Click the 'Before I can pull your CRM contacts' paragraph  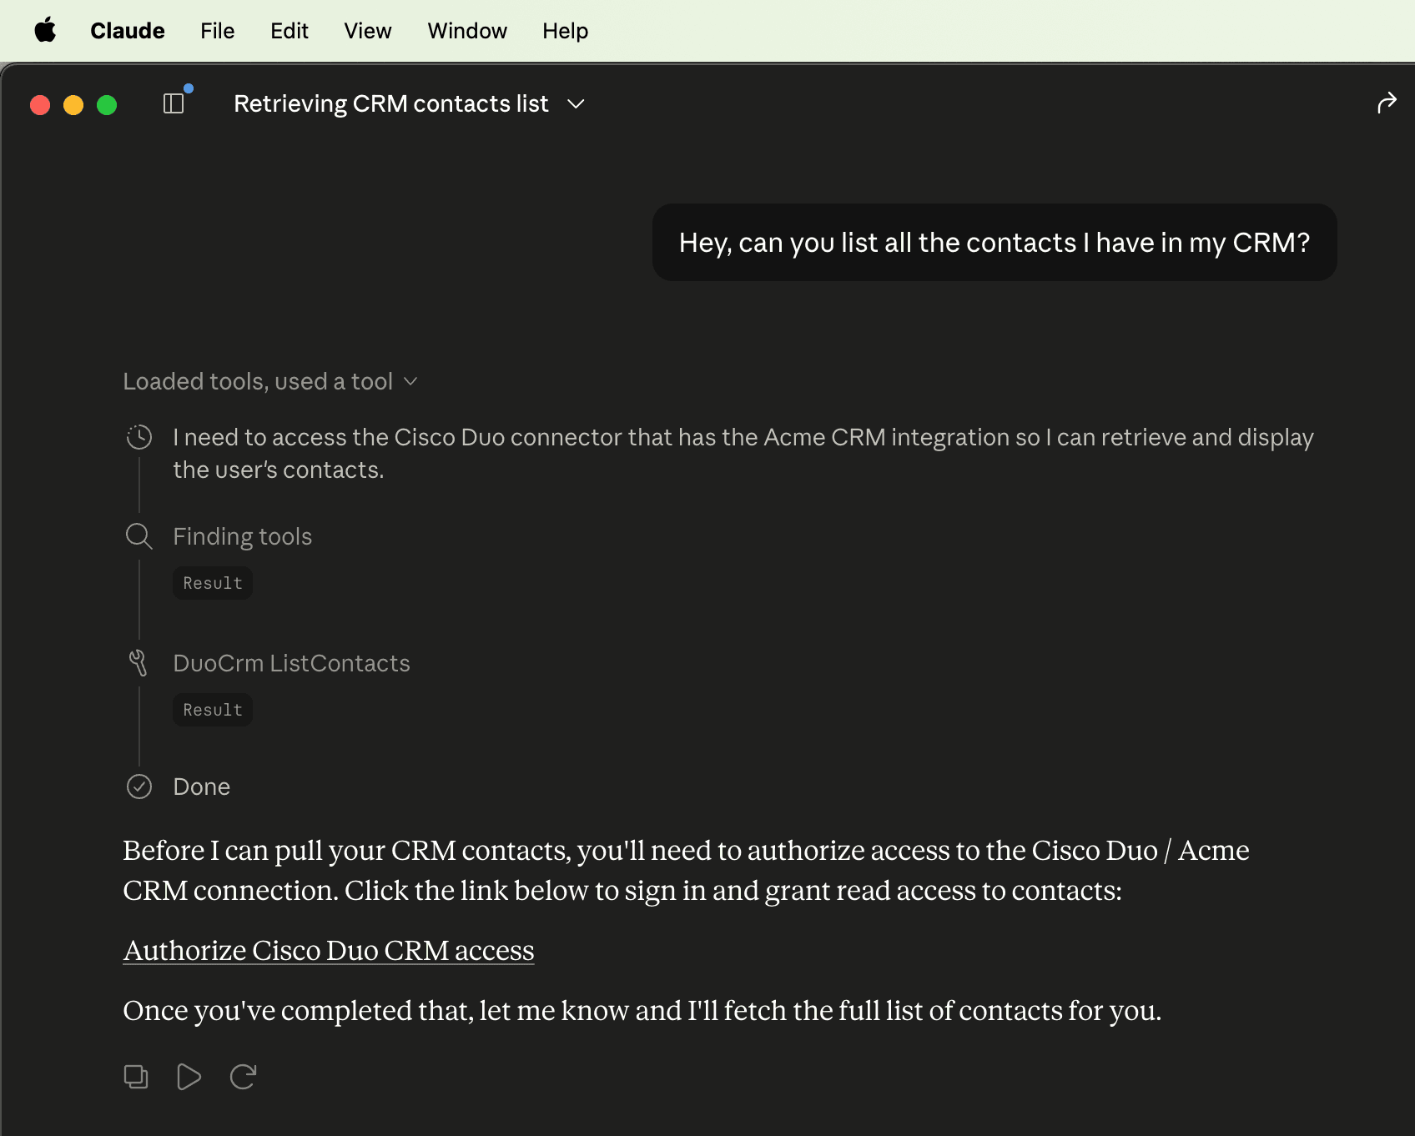click(686, 870)
